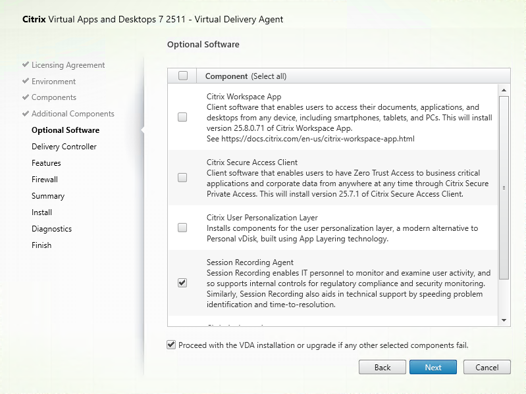Screen dimensions: 526x394
Task: Select the Summary step in sidebar
Action: click(x=48, y=196)
